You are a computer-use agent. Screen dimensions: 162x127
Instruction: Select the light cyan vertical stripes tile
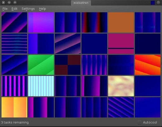[41, 86]
